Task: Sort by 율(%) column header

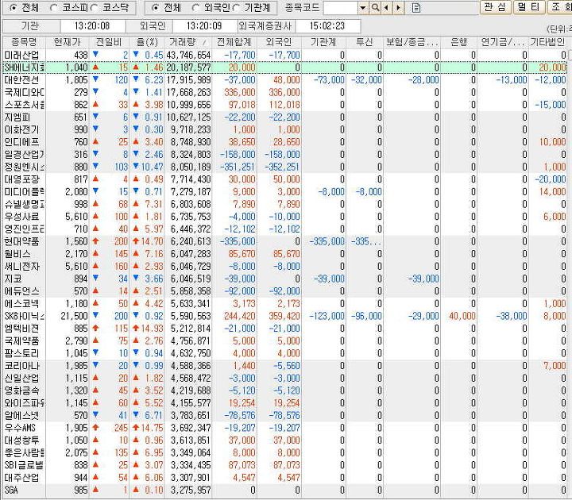Action: (147, 42)
